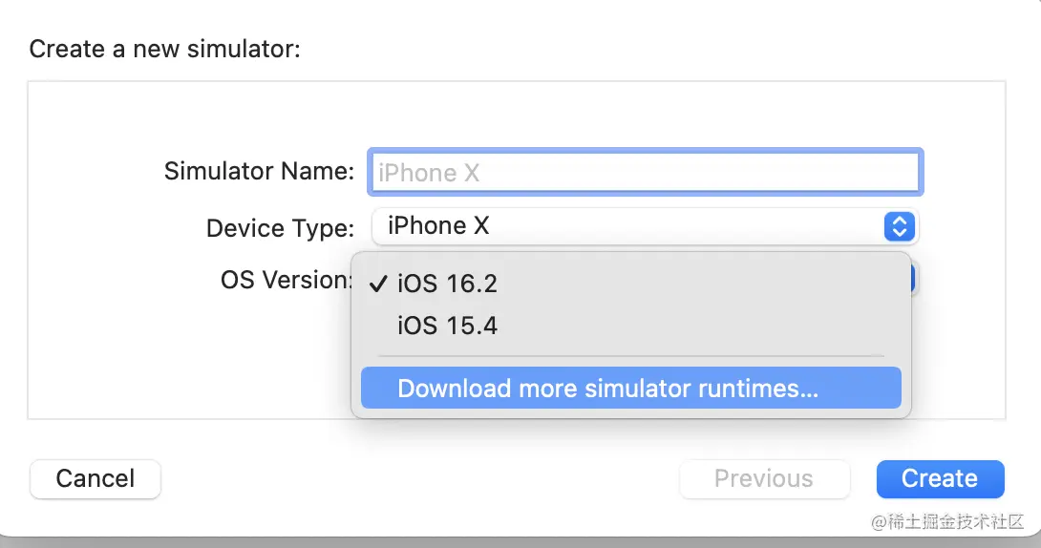The image size is (1041, 548).
Task: Click the blue chevron arrows on Device Type
Action: click(x=899, y=226)
